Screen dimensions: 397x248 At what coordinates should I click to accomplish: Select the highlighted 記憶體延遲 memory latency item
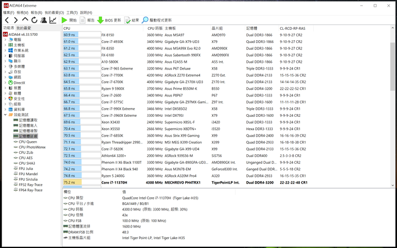point(25,137)
